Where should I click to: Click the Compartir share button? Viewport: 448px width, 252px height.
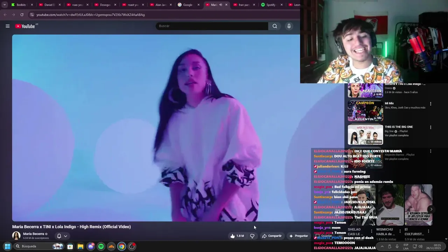272,236
